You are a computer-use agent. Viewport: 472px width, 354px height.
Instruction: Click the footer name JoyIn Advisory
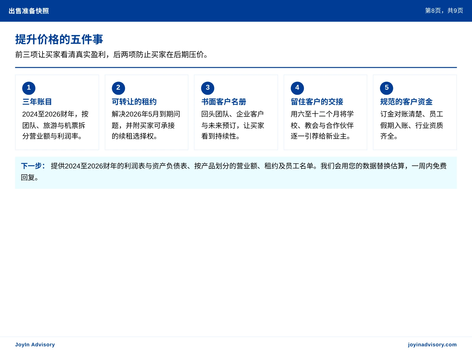(x=35, y=345)
